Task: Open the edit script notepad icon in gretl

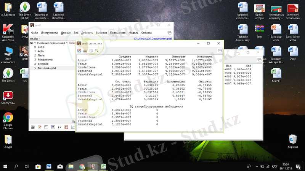Action: click(x=39, y=127)
